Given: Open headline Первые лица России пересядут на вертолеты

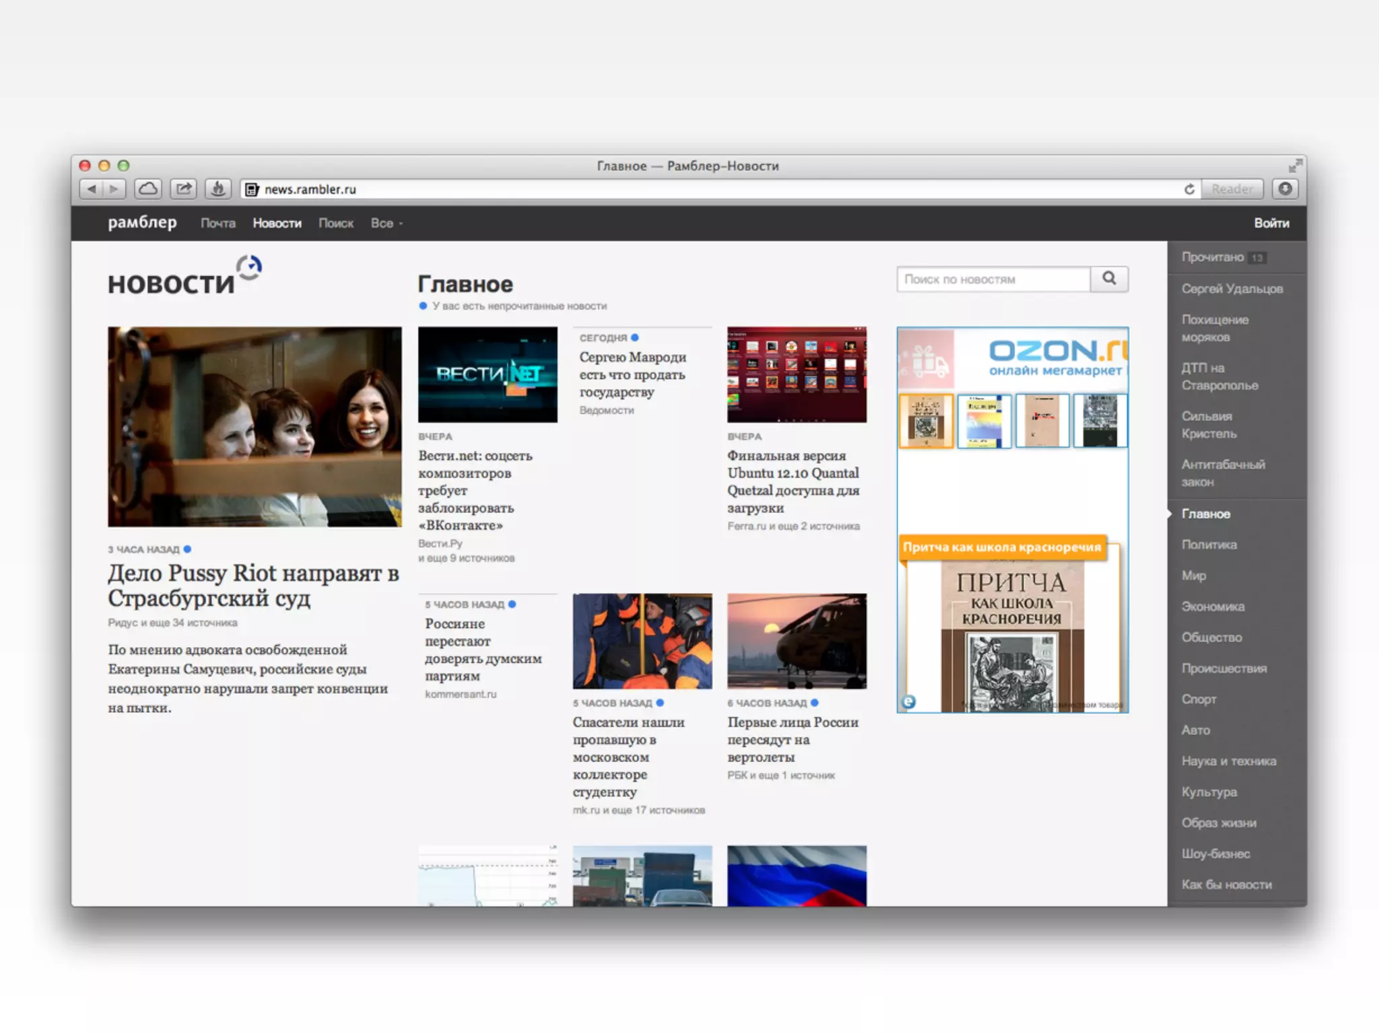Looking at the screenshot, I should tap(793, 739).
